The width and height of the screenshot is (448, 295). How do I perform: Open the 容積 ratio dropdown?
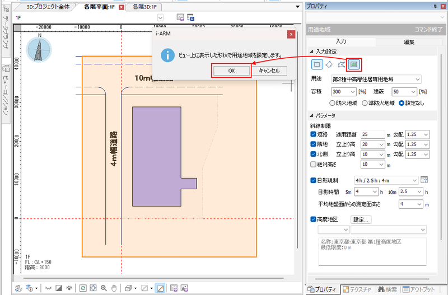tap(344, 92)
